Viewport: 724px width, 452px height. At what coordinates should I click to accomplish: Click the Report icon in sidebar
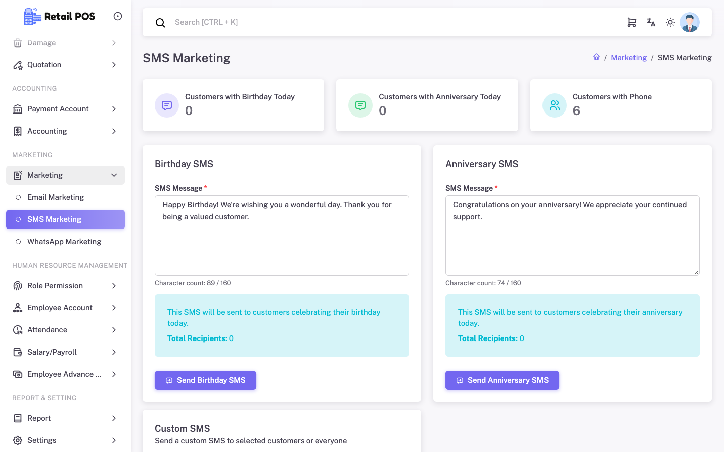[18, 418]
